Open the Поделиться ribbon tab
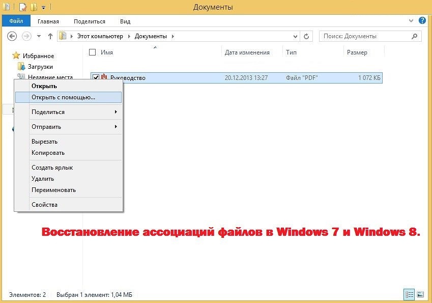This screenshot has width=432, height=303. [90, 21]
